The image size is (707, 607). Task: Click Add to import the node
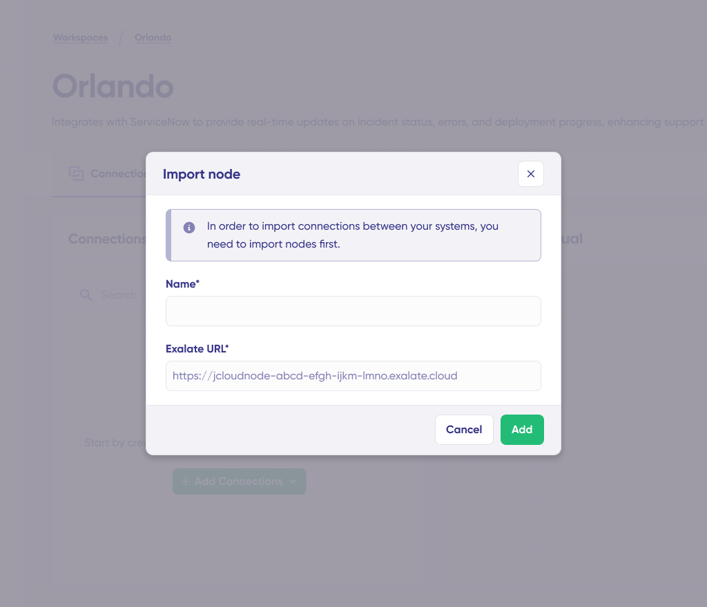click(x=522, y=429)
